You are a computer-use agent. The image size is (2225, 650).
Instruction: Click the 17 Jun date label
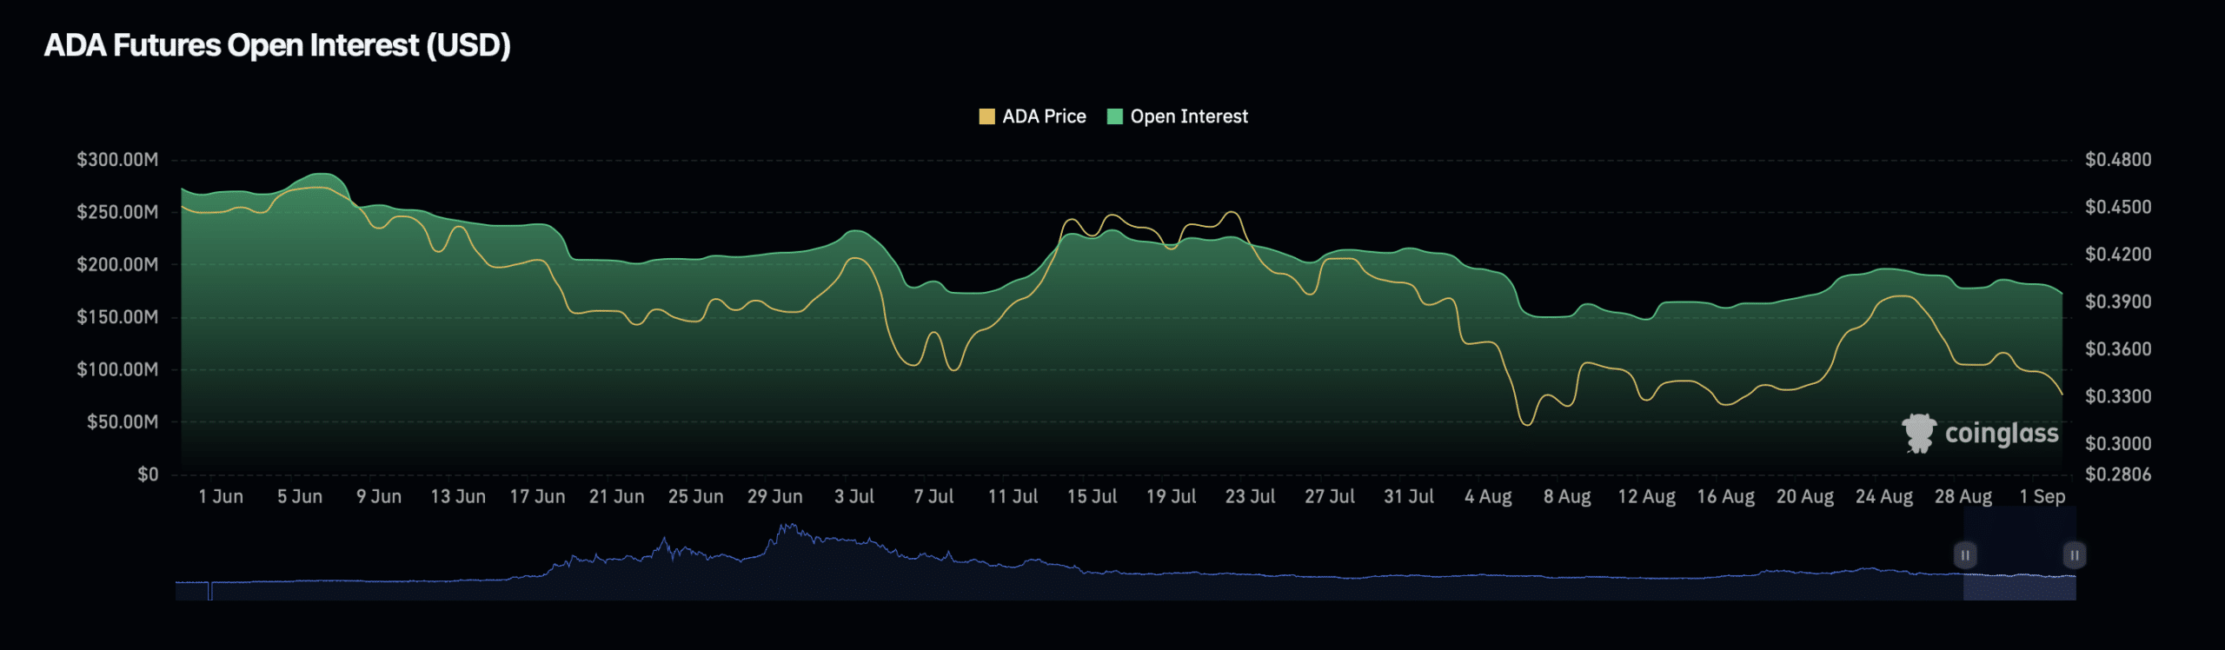tap(537, 496)
